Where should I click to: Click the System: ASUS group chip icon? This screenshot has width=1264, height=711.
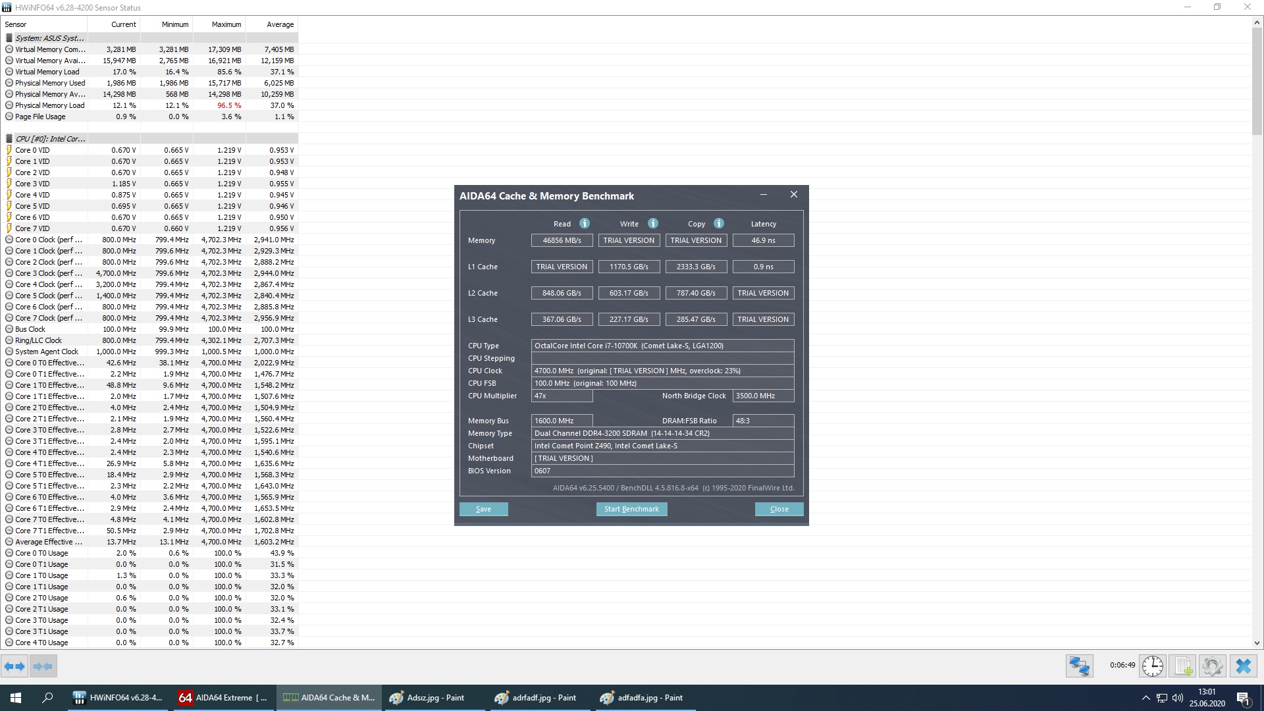[9, 38]
